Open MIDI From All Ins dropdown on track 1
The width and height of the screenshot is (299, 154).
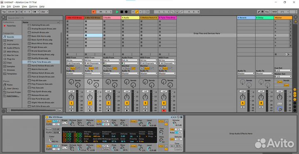tap(75, 60)
